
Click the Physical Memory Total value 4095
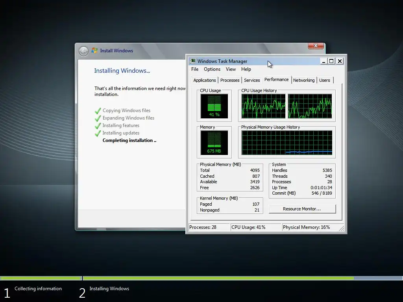(255, 170)
